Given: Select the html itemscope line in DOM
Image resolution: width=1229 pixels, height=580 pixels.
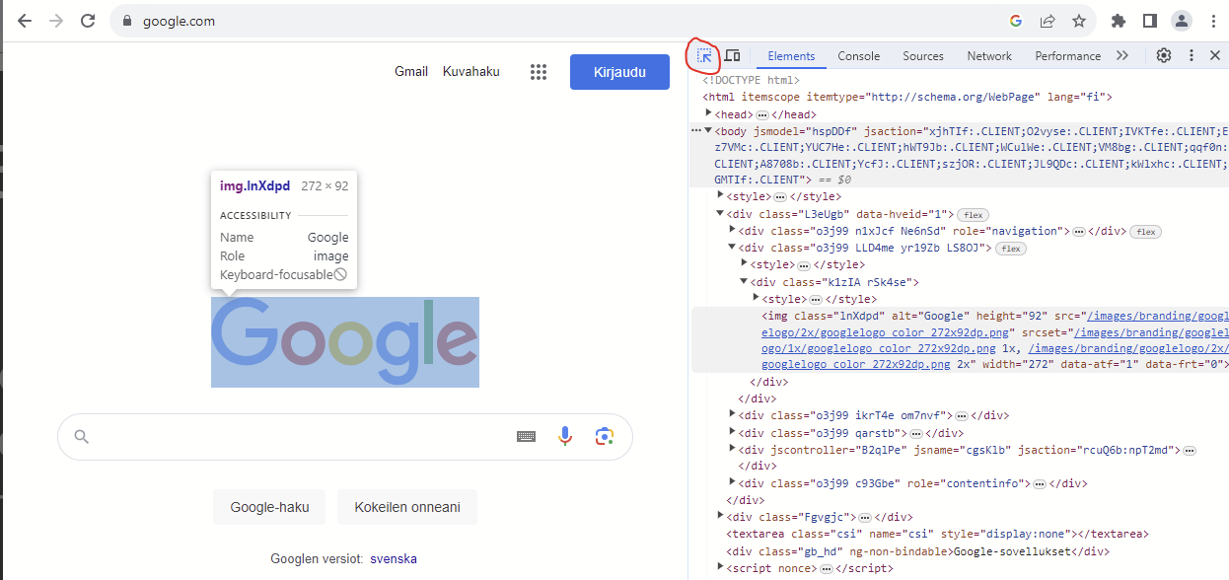Looking at the screenshot, I should (x=907, y=97).
